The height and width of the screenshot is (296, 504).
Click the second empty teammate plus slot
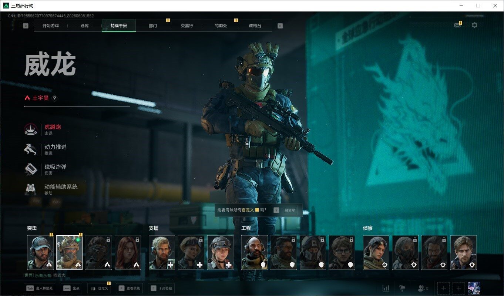459,288
